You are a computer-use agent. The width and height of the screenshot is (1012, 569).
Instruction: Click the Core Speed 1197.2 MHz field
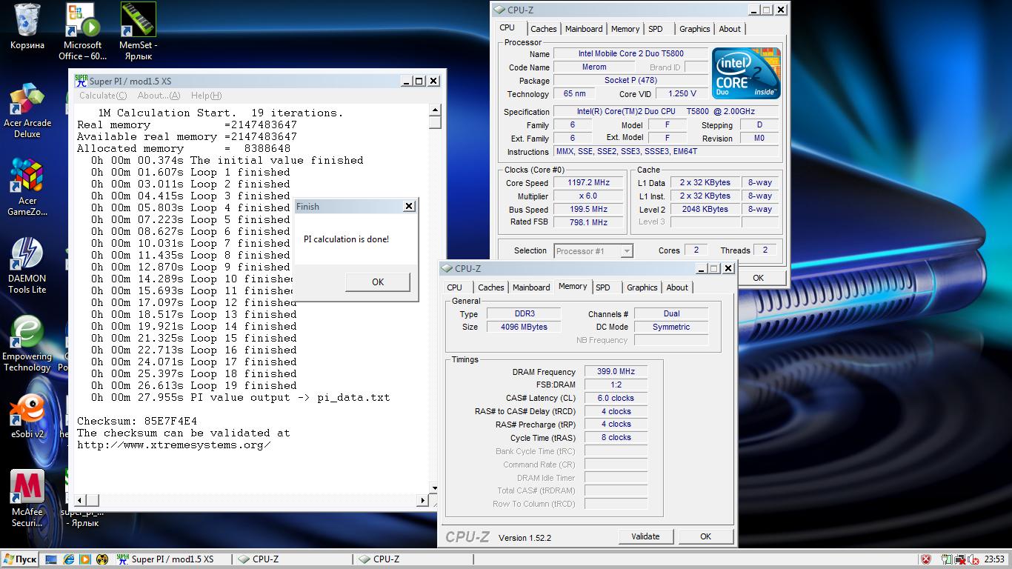tap(590, 183)
